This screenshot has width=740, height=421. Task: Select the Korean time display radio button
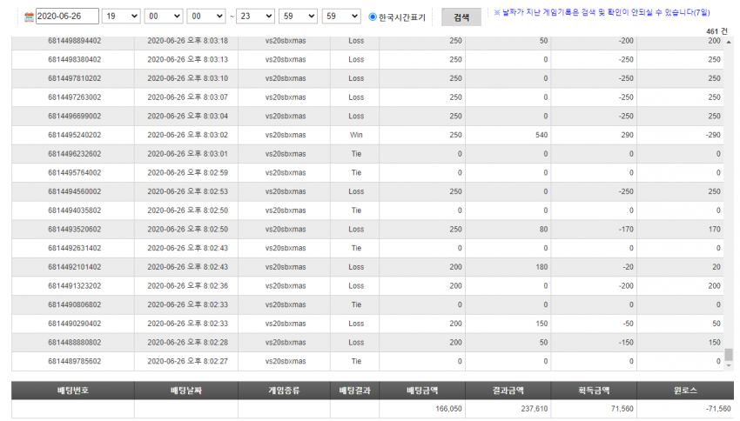373,17
